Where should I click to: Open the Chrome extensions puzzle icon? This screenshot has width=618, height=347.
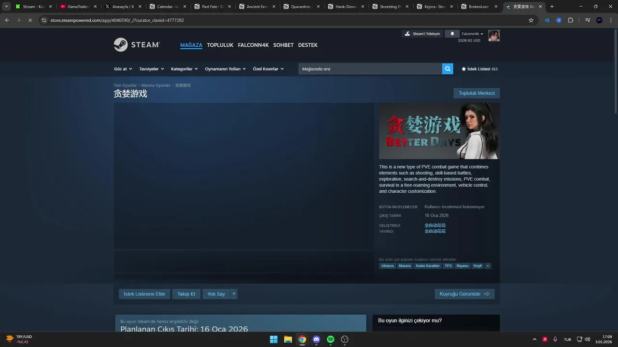tap(570, 20)
